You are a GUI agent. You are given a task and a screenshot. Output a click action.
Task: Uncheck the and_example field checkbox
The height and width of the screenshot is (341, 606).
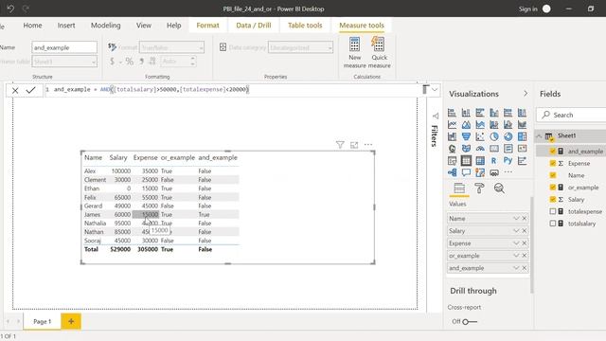pyautogui.click(x=553, y=152)
